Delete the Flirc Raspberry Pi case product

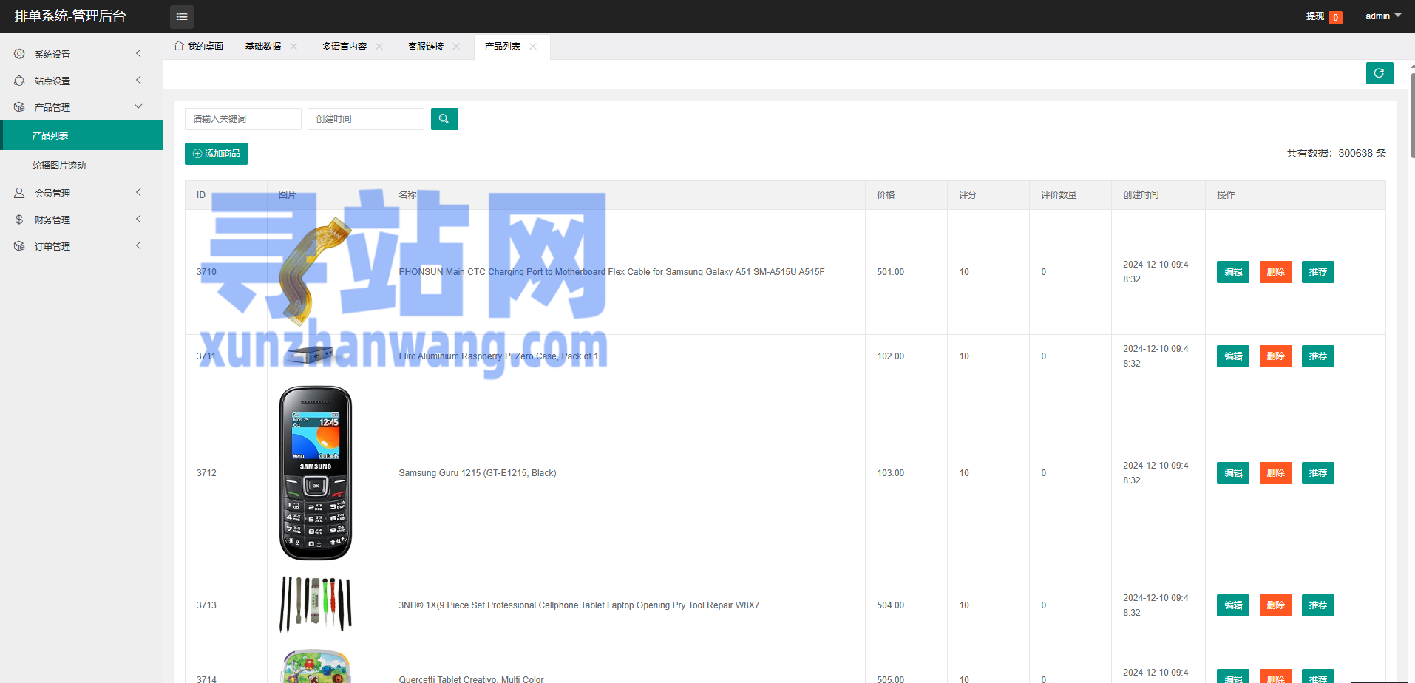point(1276,356)
